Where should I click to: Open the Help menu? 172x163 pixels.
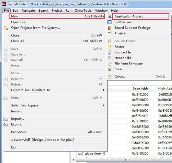[114, 11]
